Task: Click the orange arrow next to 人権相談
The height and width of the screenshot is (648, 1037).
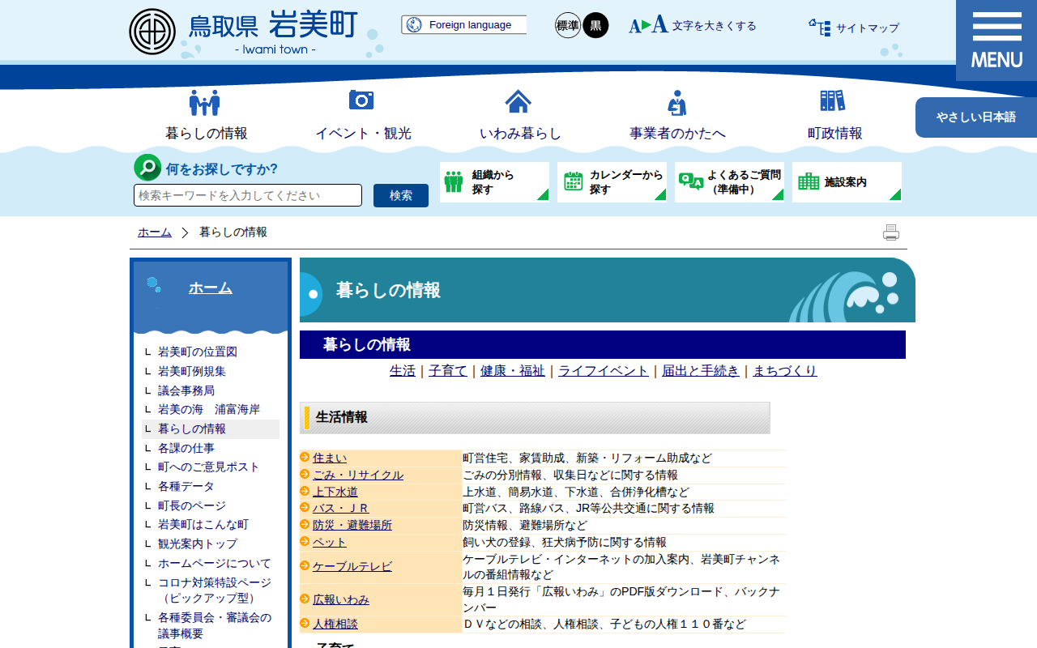Action: pyautogui.click(x=305, y=624)
